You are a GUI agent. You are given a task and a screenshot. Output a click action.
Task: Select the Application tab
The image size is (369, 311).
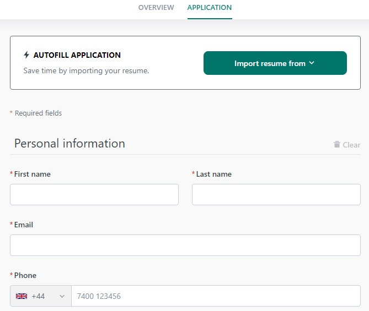[x=210, y=8]
